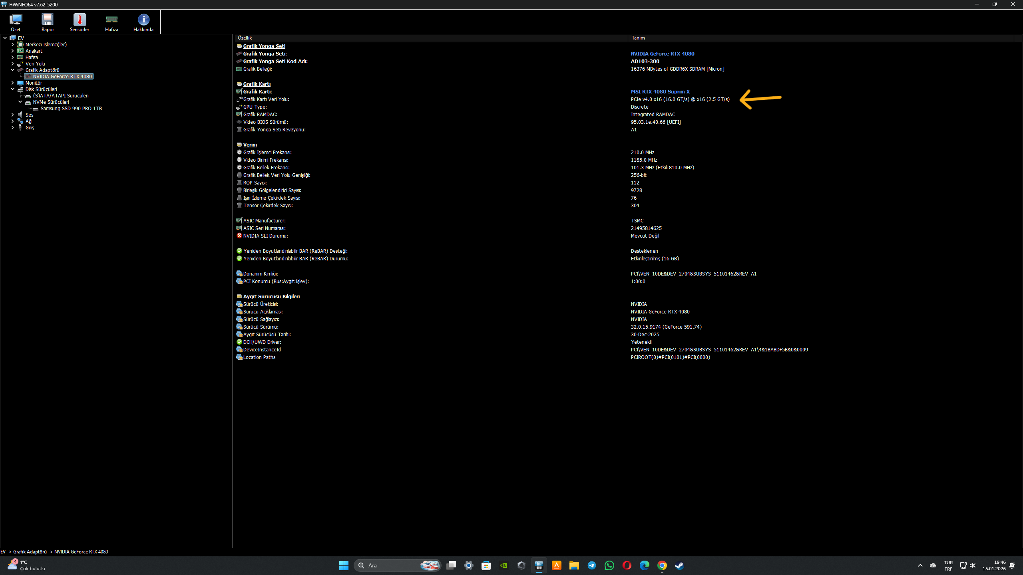Click the Verim section heading
Image resolution: width=1023 pixels, height=575 pixels.
(x=250, y=145)
